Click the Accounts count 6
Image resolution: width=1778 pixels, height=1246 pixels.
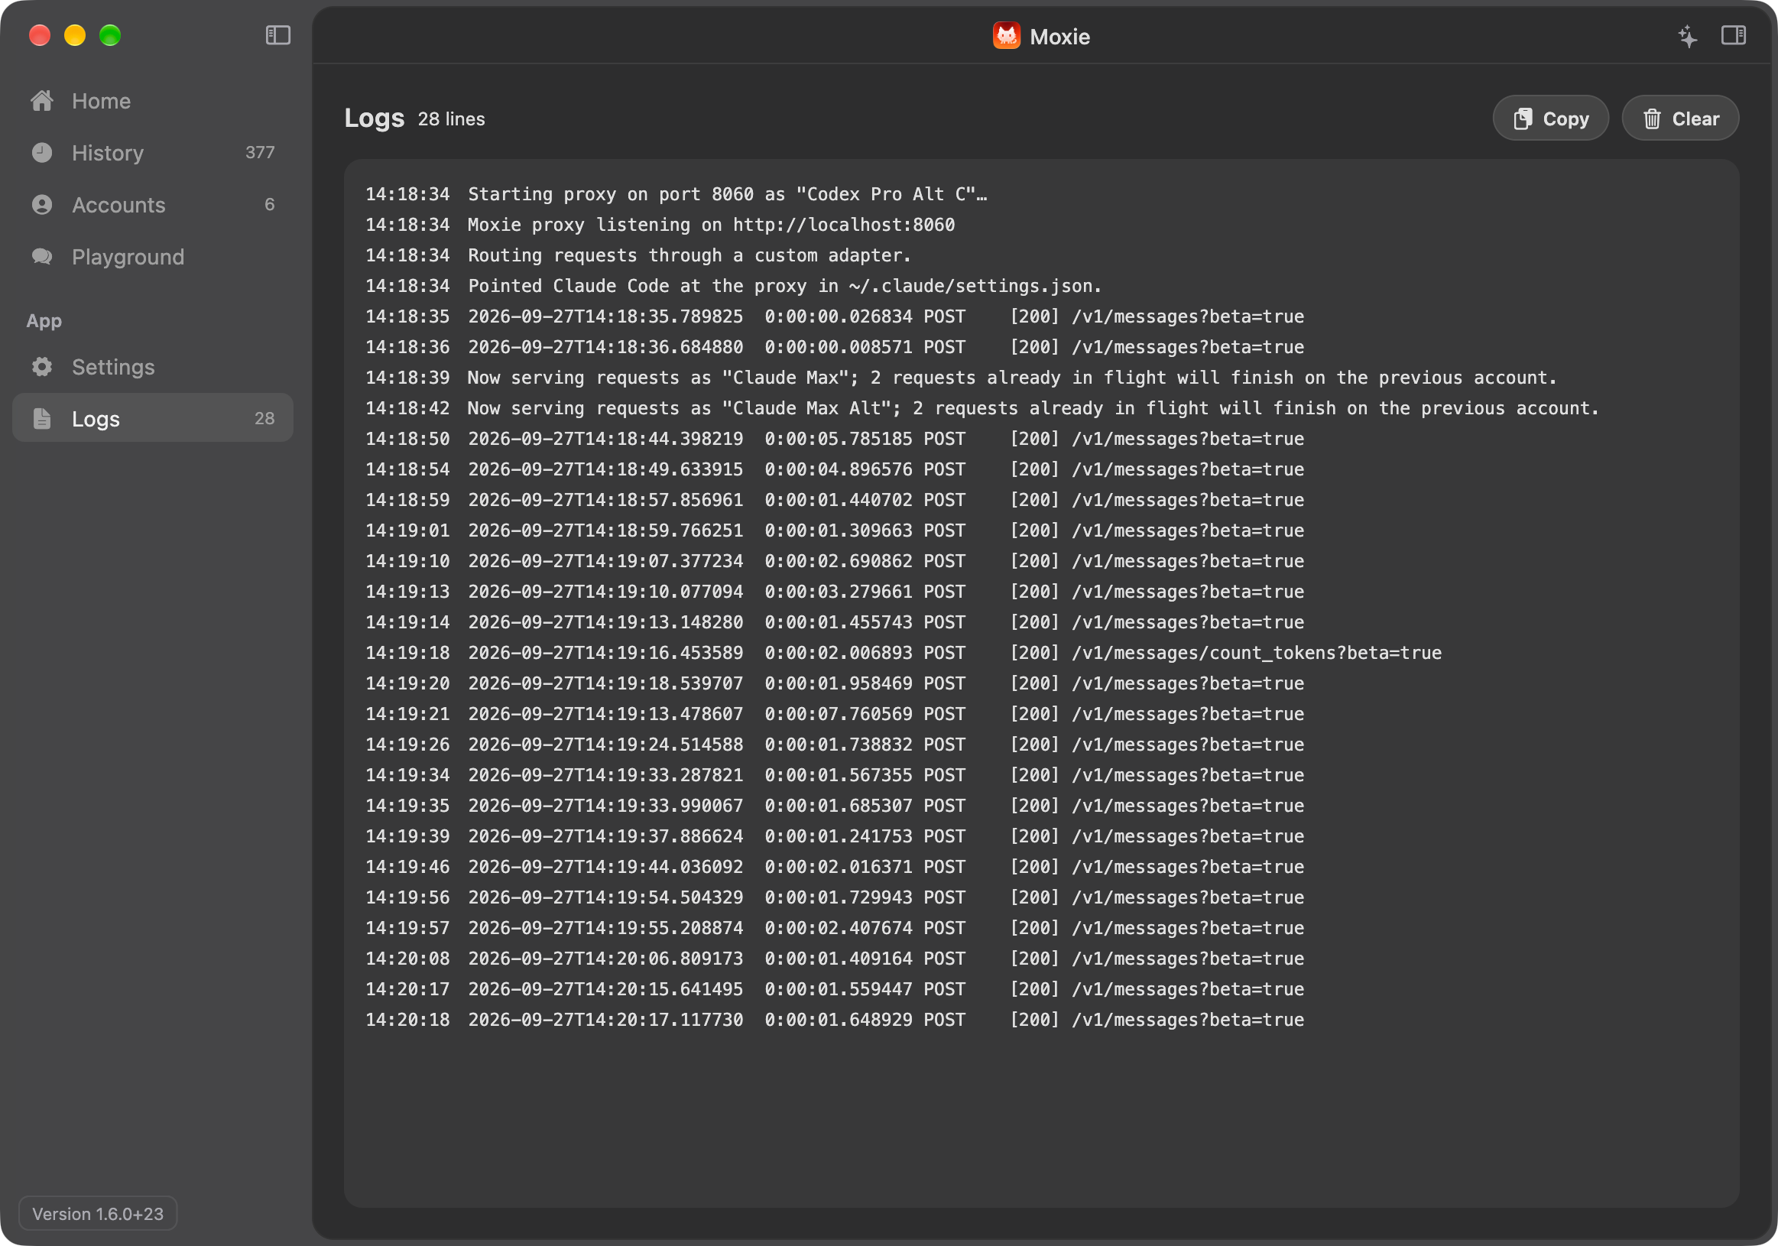[270, 204]
